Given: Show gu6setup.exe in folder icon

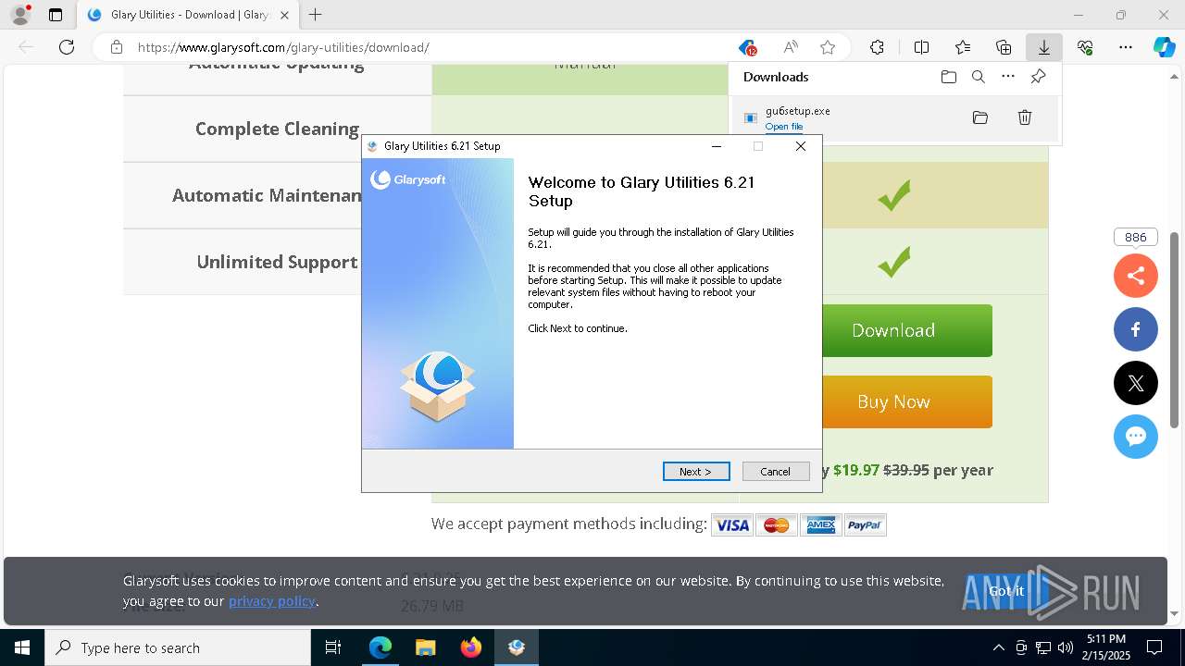Looking at the screenshot, I should [x=980, y=117].
